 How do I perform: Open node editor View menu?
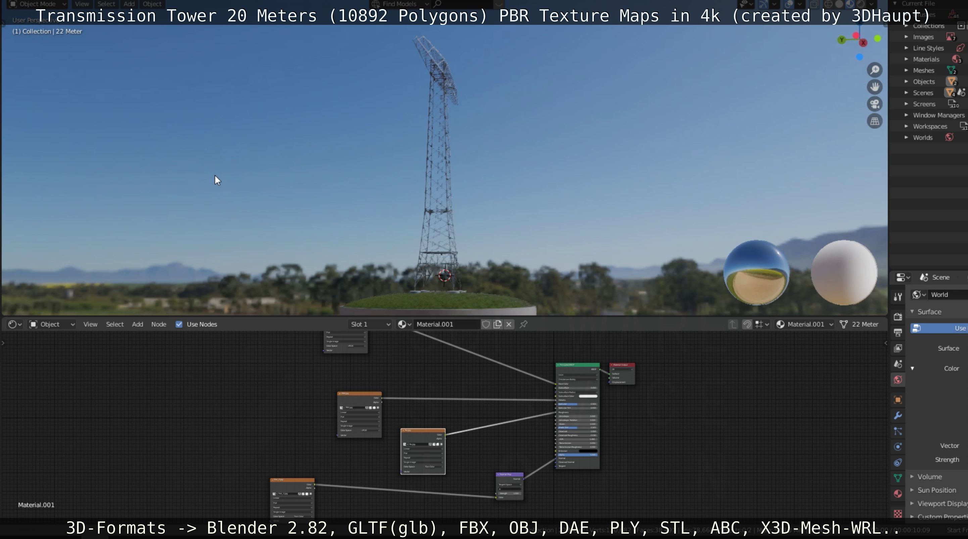[90, 324]
